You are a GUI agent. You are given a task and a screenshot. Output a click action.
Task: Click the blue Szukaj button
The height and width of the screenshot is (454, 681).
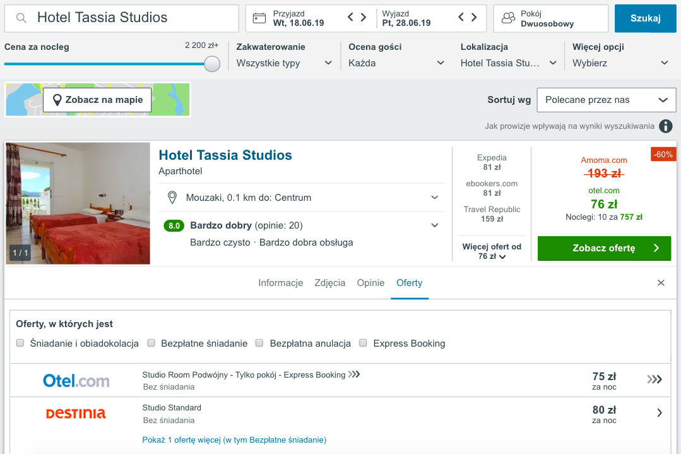click(645, 18)
